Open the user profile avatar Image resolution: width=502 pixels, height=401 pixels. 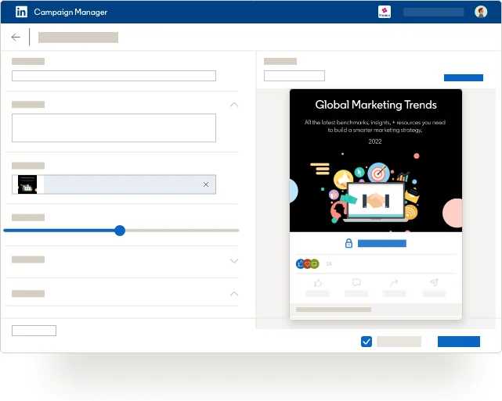point(481,12)
